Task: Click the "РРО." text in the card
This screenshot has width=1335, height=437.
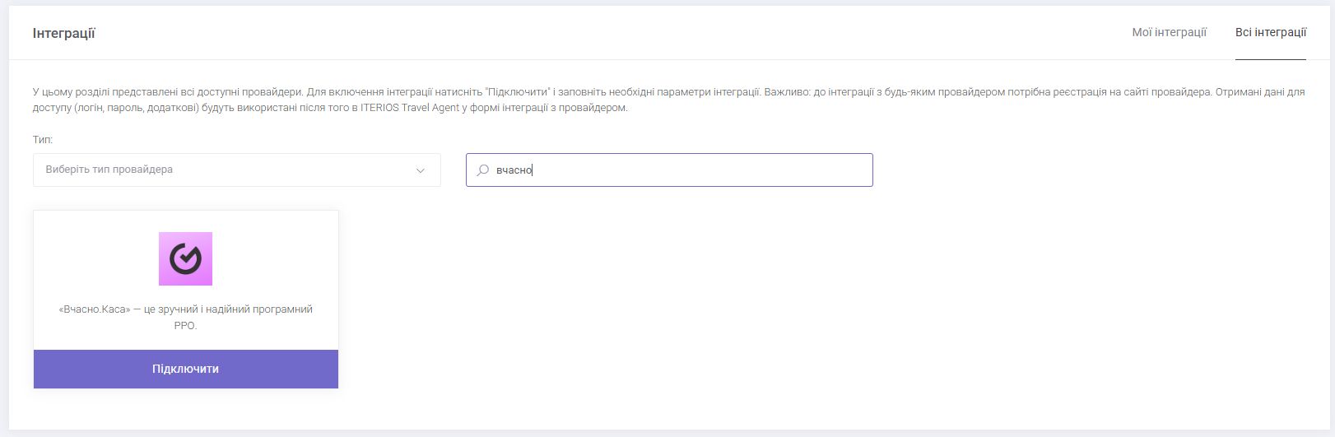Action: 185,326
